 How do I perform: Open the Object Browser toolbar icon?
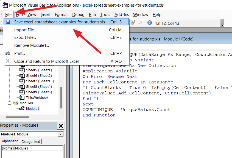(133, 23)
